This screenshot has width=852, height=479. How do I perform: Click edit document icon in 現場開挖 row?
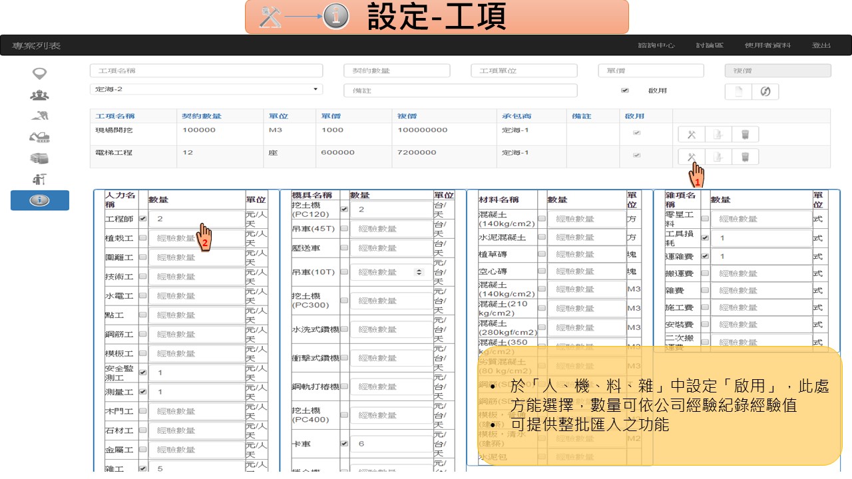(x=718, y=134)
